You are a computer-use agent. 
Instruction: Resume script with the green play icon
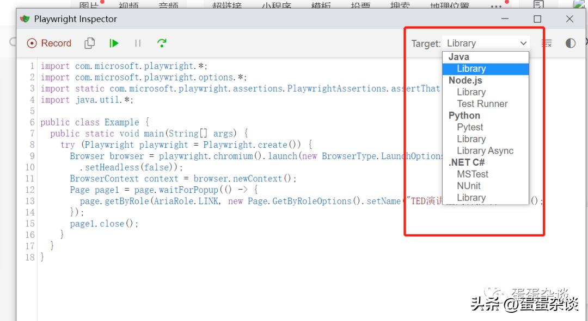click(x=114, y=43)
